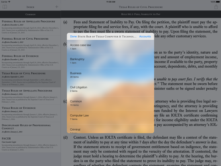Viewport: 221px width, 166px height.
Task: Open the Common category in popup
Action: tap(110, 103)
